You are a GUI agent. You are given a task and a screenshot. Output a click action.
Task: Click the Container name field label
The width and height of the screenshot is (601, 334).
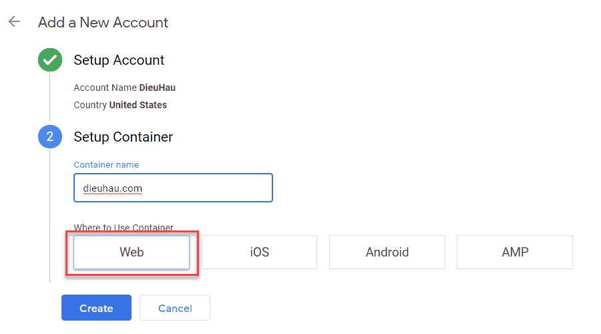tap(106, 164)
